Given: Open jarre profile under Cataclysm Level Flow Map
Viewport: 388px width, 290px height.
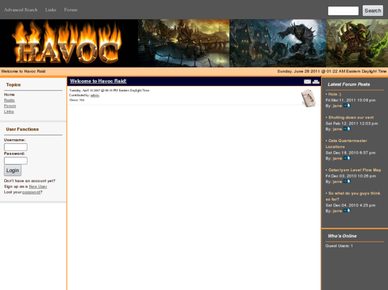Looking at the screenshot, I should pos(337,181).
